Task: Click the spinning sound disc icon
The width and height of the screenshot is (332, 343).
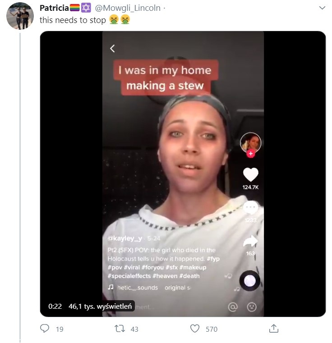Action: pyautogui.click(x=250, y=280)
